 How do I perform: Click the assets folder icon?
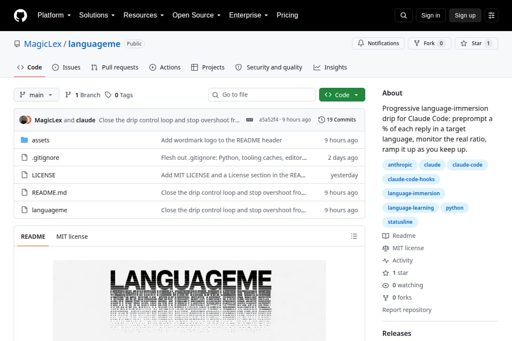pyautogui.click(x=24, y=140)
